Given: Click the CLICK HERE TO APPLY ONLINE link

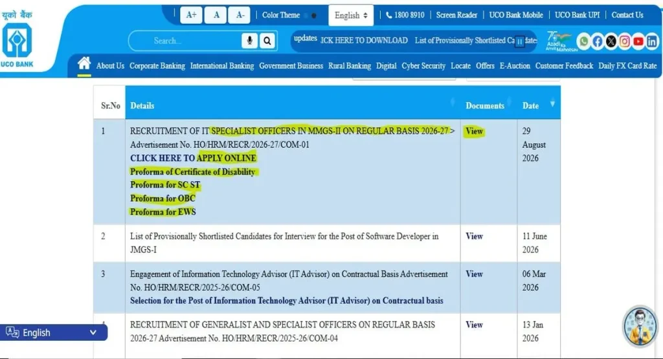Looking at the screenshot, I should pos(193,158).
